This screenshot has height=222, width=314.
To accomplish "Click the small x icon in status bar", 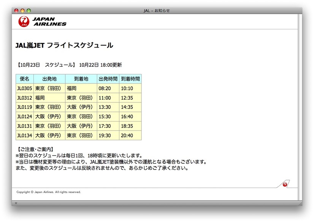I will [x=16, y=203].
